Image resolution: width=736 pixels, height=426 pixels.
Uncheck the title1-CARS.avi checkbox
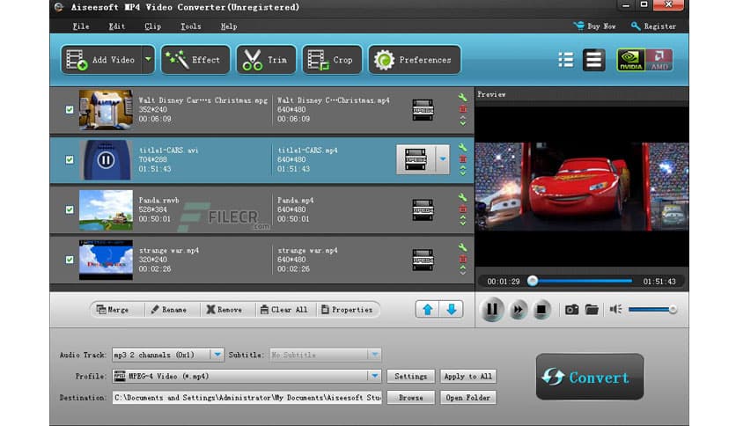(x=70, y=159)
